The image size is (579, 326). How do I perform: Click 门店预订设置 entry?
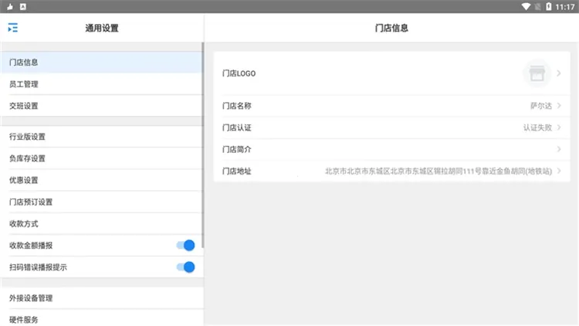[x=31, y=202]
